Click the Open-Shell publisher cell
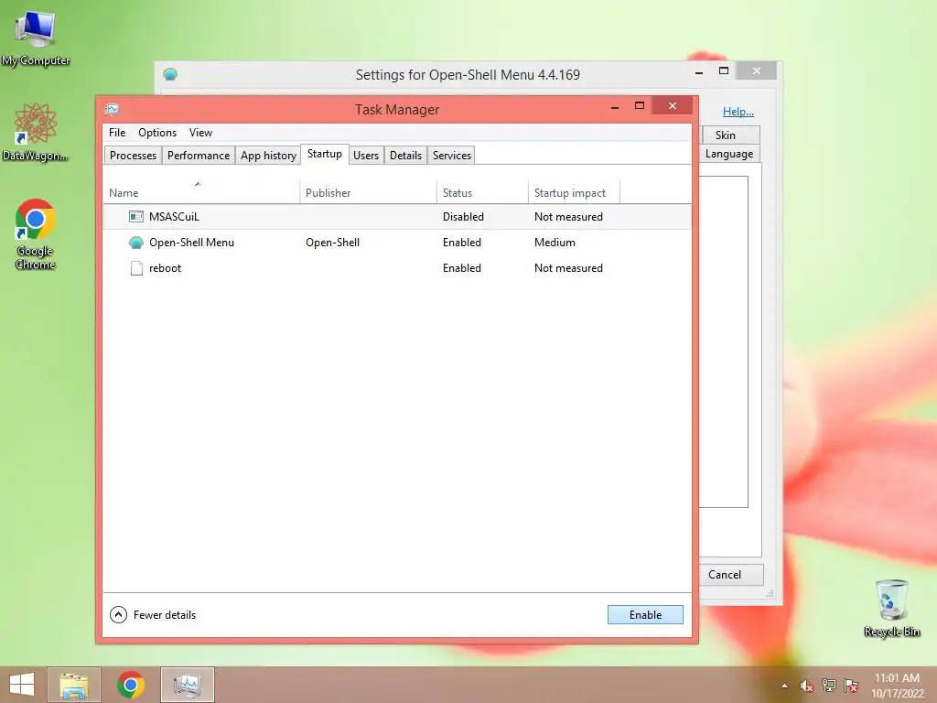 (x=332, y=242)
